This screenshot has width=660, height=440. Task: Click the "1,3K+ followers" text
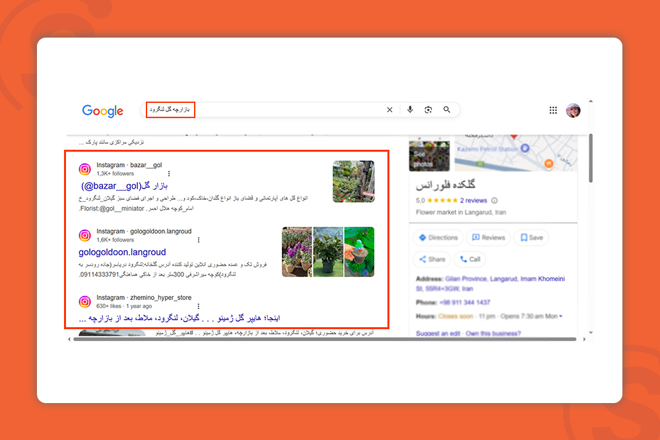point(115,173)
